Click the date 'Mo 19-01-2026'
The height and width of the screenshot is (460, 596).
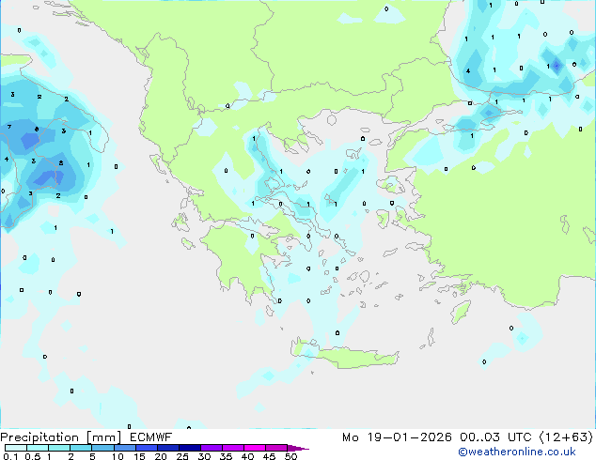tap(398, 437)
